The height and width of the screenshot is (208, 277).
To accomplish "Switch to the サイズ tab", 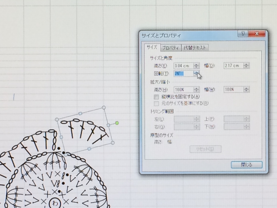I will [152, 47].
